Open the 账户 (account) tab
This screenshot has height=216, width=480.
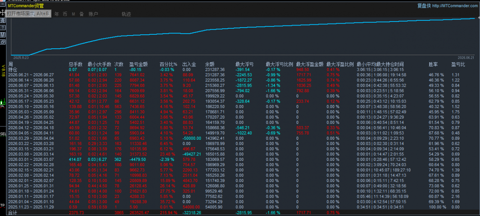(93, 14)
